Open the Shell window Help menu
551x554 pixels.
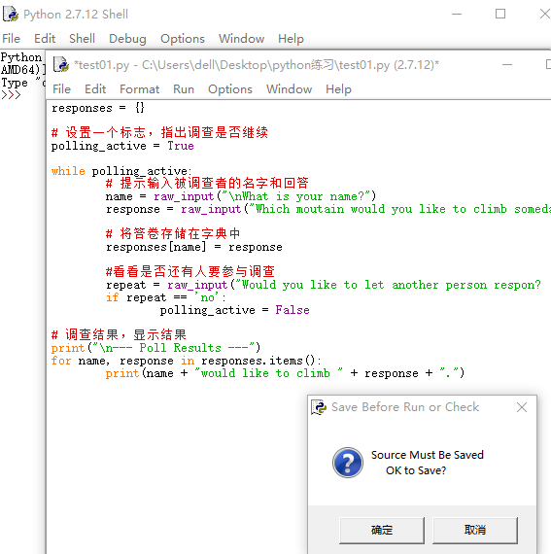click(291, 39)
